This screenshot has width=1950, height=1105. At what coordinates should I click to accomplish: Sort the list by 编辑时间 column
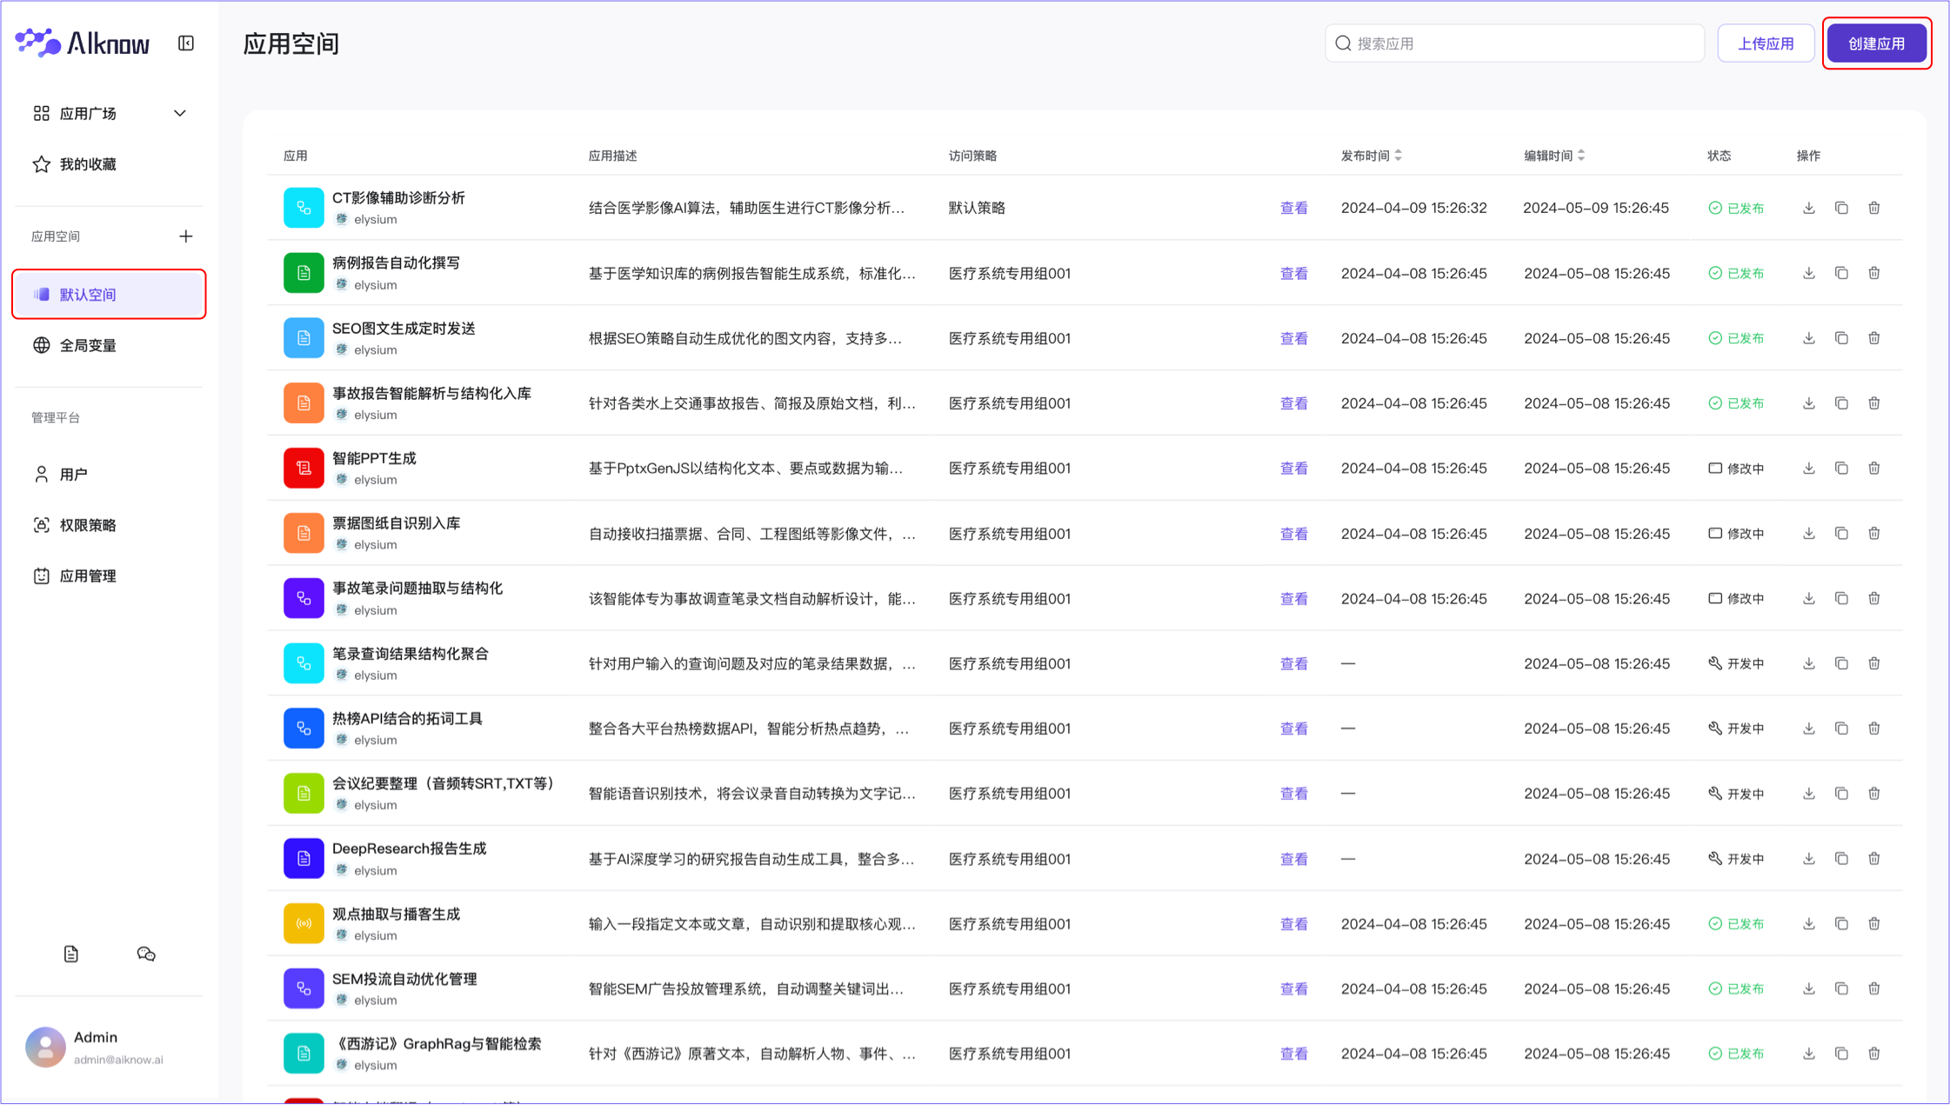1581,156
